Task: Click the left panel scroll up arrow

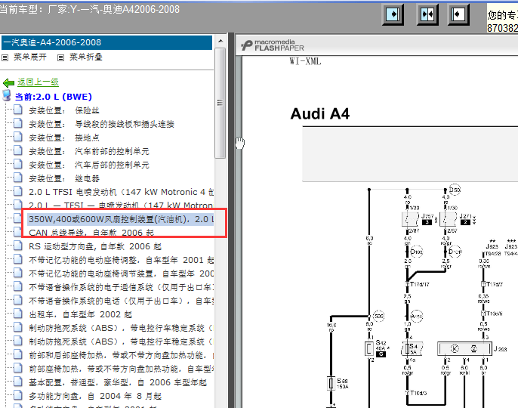Action: 220,42
